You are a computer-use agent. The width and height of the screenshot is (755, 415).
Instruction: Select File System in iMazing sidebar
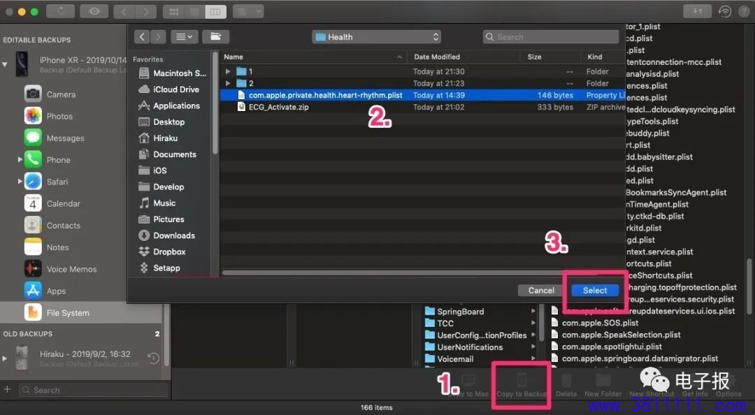pyautogui.click(x=81, y=313)
